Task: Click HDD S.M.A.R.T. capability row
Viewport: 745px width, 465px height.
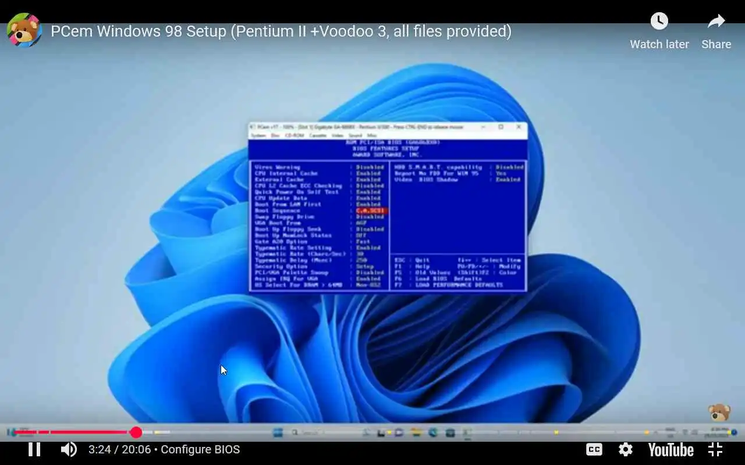Action: coord(459,167)
